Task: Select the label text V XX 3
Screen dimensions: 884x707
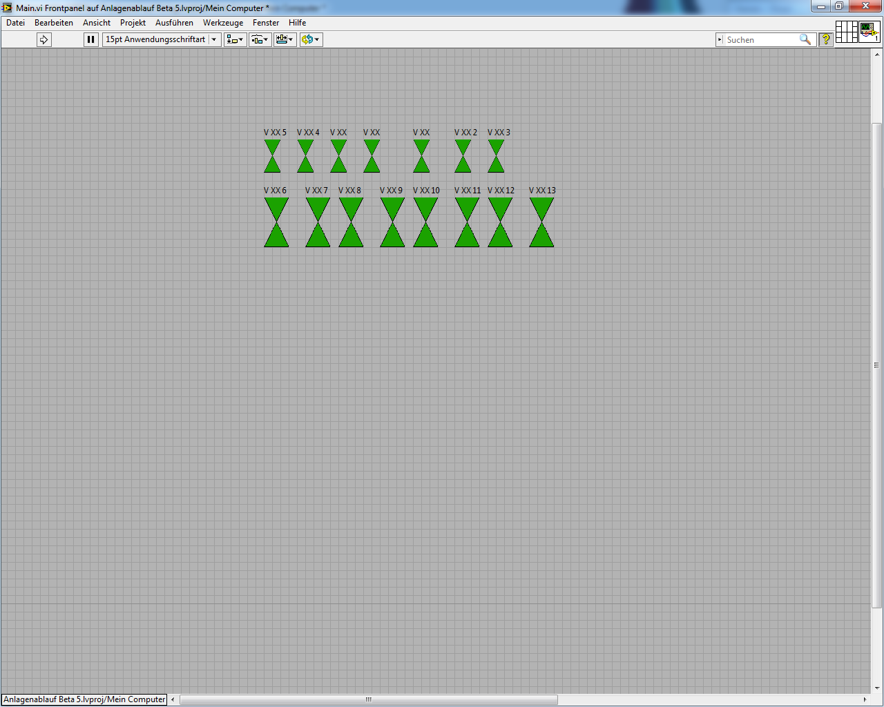Action: pyautogui.click(x=499, y=133)
